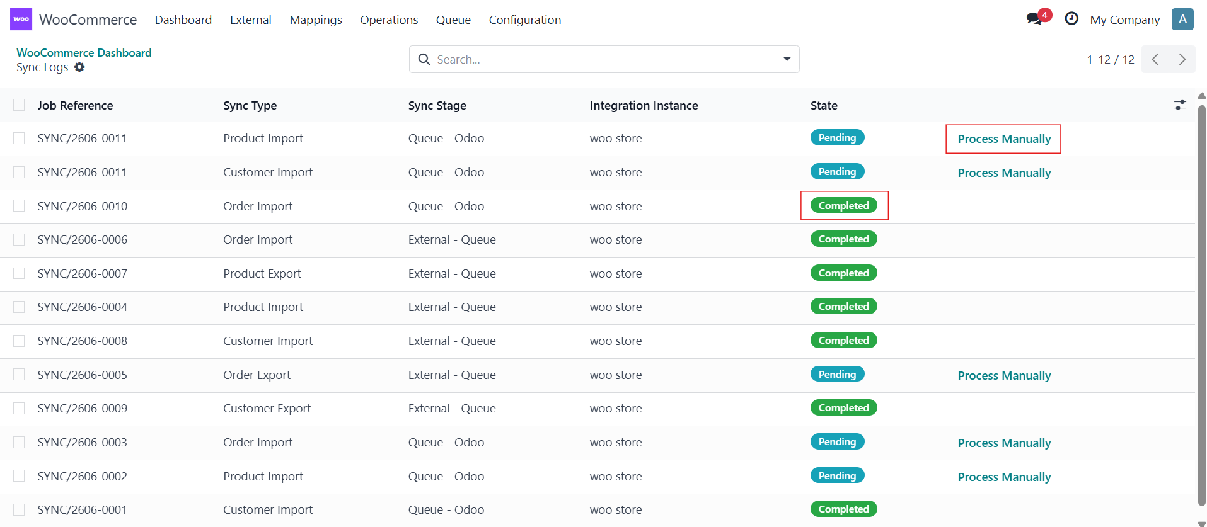Click Completed badge of SYNC/2606-0009
The image size is (1207, 527).
coord(843,407)
